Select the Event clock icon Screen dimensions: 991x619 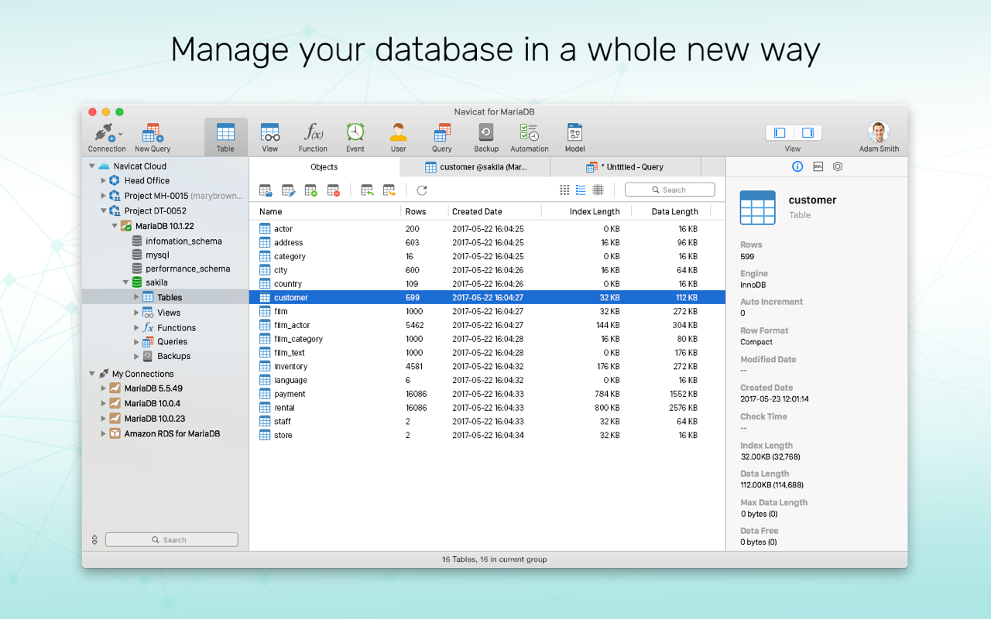pos(355,132)
